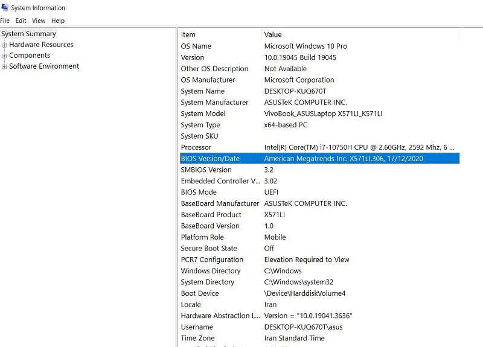The image size is (483, 347).
Task: Select the Platform Role row
Action: (319, 237)
